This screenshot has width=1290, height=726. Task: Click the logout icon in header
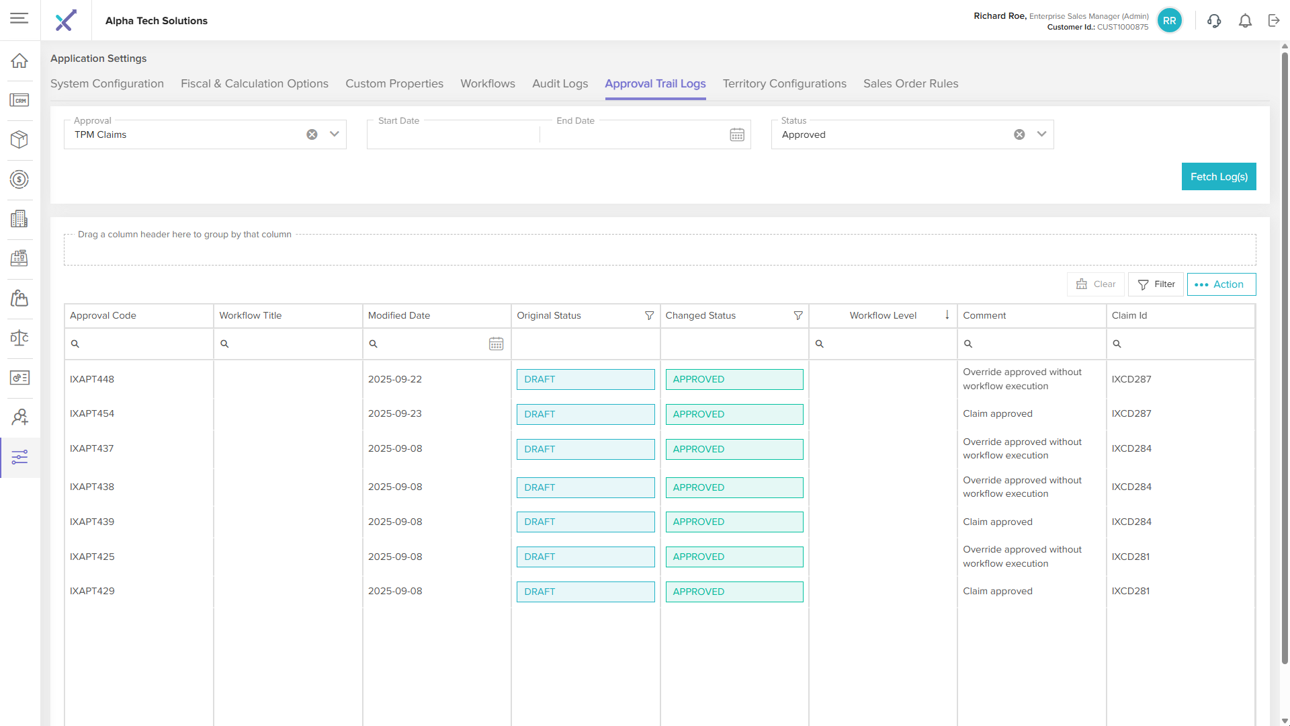[1274, 21]
